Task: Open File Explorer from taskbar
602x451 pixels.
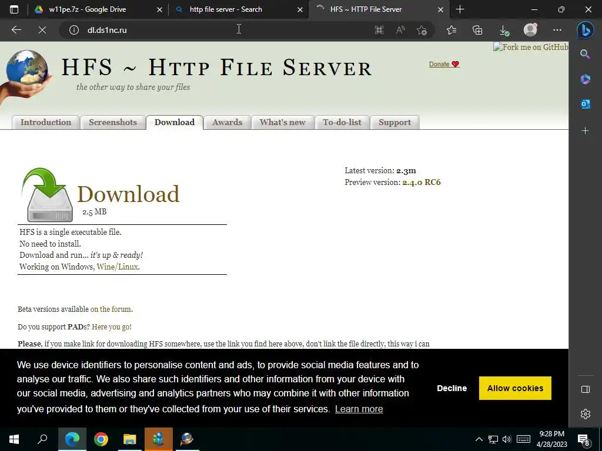Action: (x=130, y=439)
